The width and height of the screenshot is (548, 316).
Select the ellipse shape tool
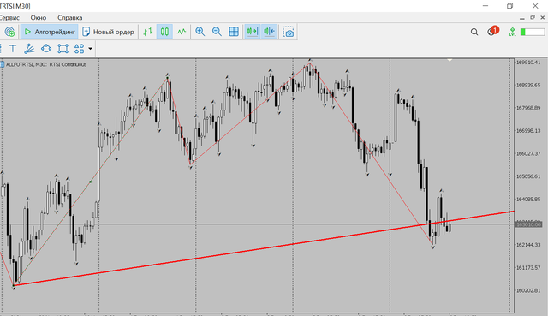(46, 49)
